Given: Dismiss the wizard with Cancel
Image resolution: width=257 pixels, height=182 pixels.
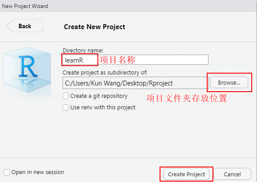Looking at the screenshot, I should pos(232,174).
